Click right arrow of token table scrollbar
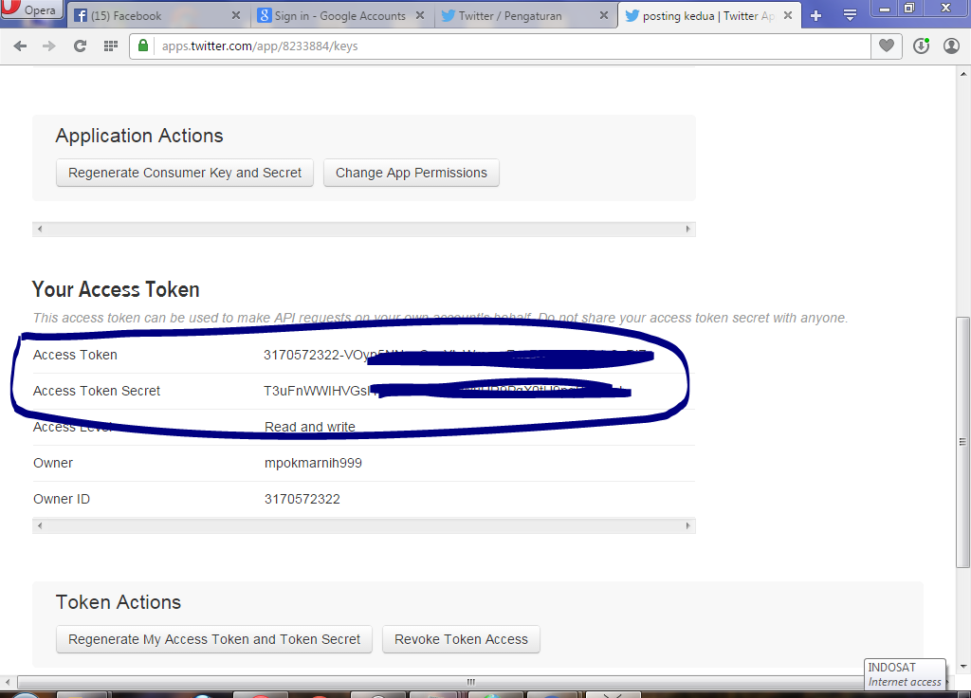 click(688, 525)
